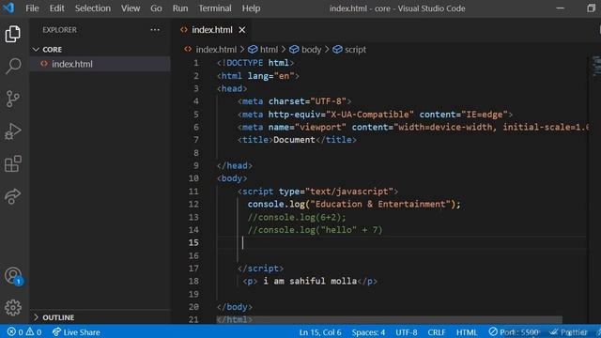Open the Go menu
Screen dimensions: 601x338
[x=156, y=8]
